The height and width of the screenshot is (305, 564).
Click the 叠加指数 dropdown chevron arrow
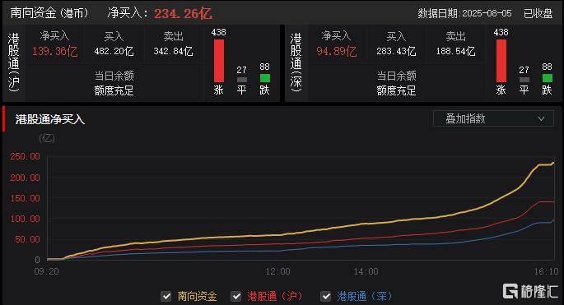pyautogui.click(x=541, y=118)
